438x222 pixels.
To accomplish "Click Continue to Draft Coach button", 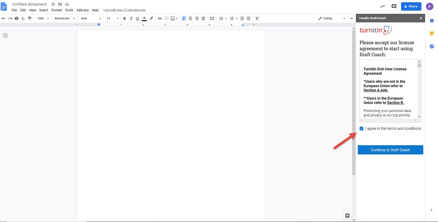I will tap(390, 150).
